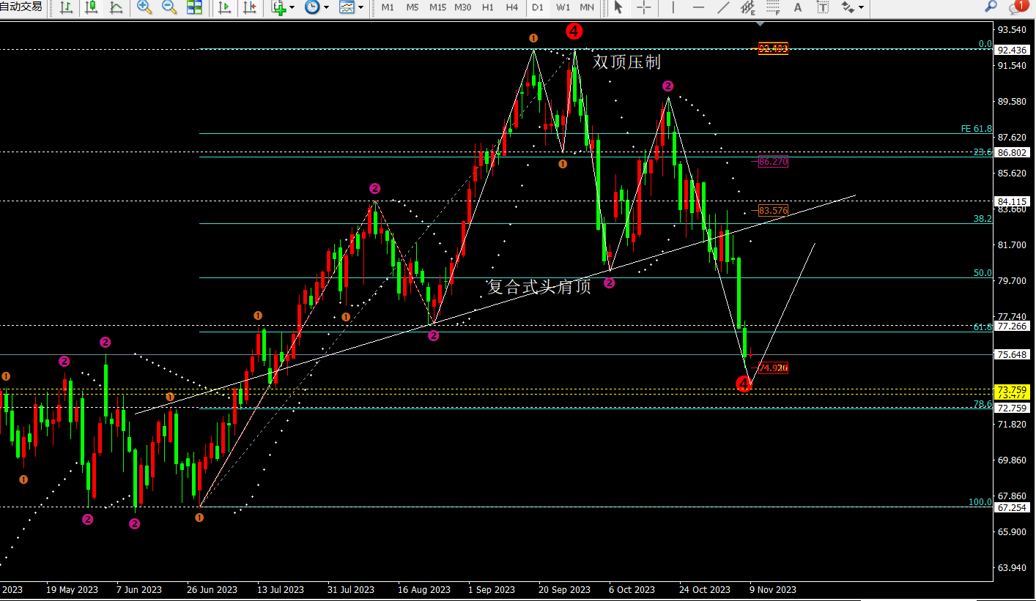Image resolution: width=1036 pixels, height=601 pixels.
Task: Click the 自动交易 auto-trading button
Action: [x=21, y=7]
